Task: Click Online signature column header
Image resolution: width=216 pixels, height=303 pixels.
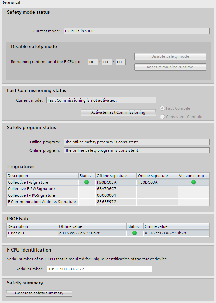Action: [157, 176]
